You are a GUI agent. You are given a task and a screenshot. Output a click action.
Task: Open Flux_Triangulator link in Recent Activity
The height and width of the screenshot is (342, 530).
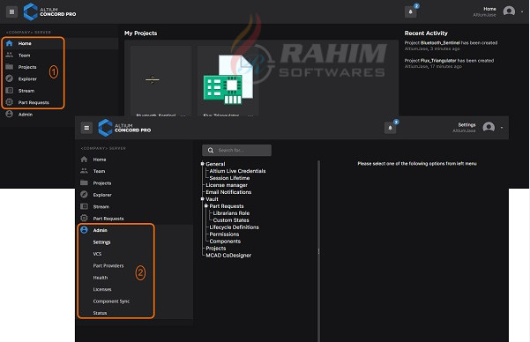tap(438, 61)
